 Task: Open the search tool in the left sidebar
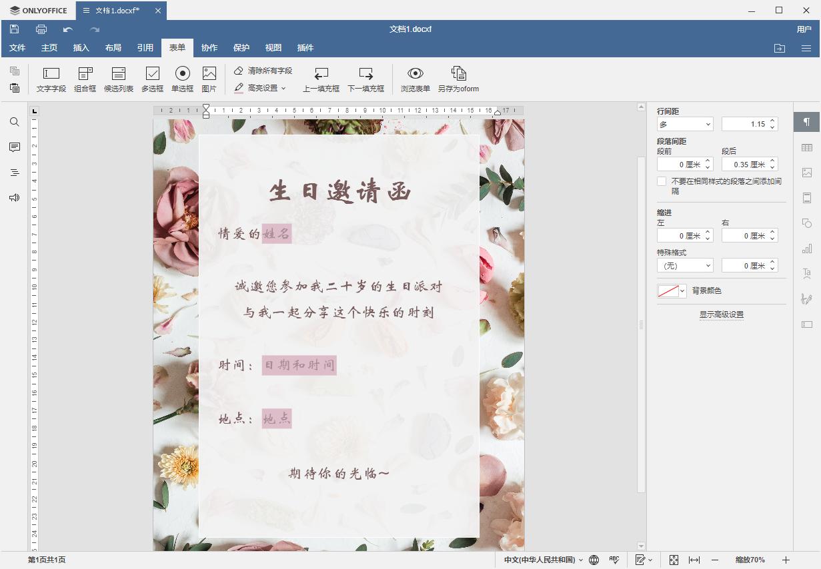tap(14, 122)
